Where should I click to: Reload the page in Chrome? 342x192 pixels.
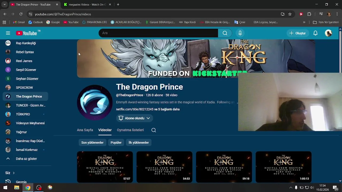21,14
